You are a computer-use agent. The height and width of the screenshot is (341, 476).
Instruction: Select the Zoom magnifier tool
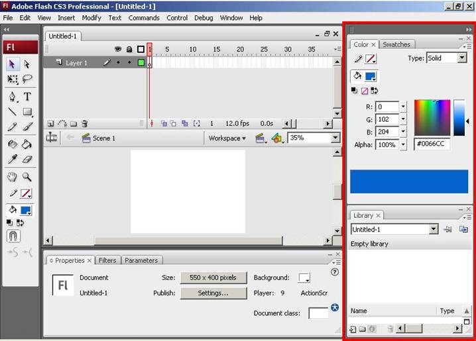pyautogui.click(x=27, y=177)
